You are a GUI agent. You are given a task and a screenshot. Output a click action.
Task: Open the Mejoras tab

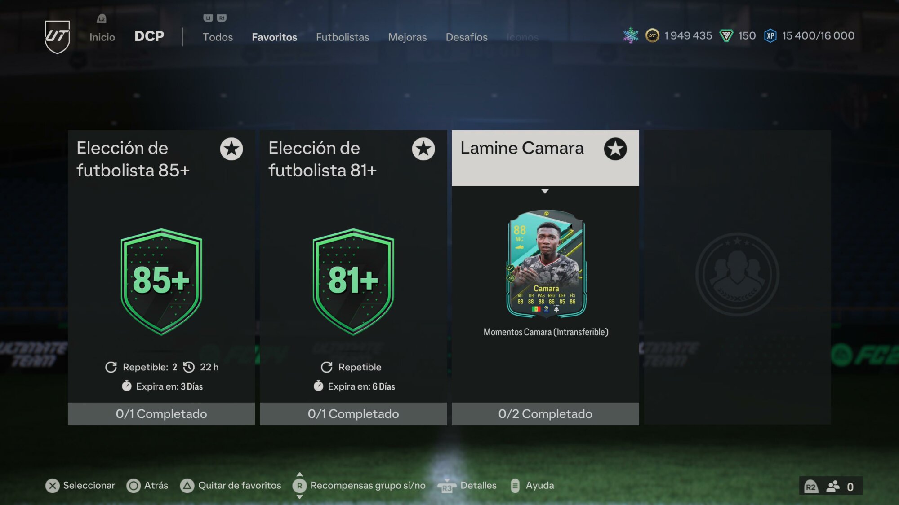[407, 37]
